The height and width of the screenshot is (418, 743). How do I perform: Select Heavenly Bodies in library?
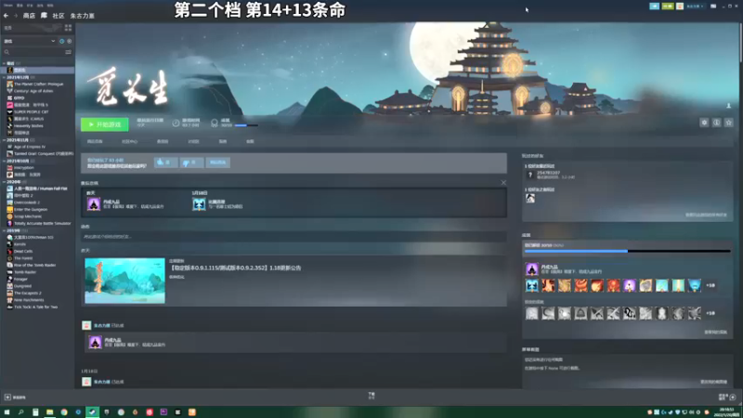(29, 126)
